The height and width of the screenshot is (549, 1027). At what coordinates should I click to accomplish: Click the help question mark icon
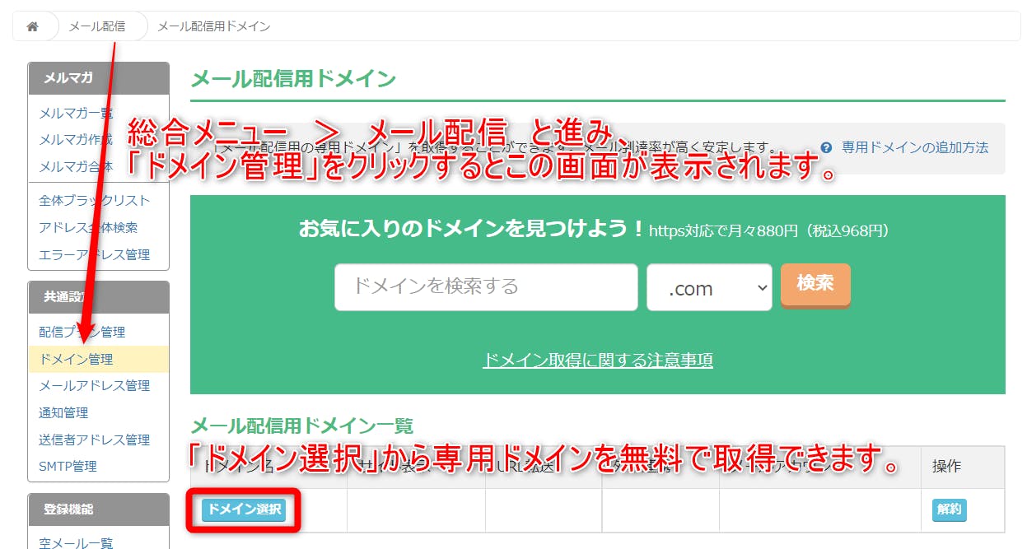click(x=826, y=148)
